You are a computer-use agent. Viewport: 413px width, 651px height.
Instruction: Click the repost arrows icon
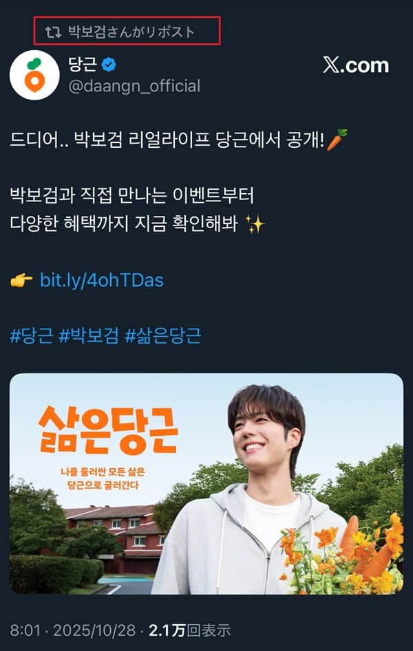coord(53,32)
